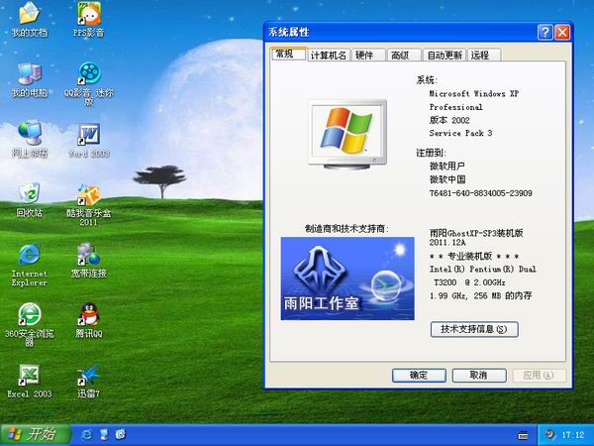This screenshot has width=594, height=446.
Task: Open the 迅雷7 desktop shortcut
Action: [89, 381]
